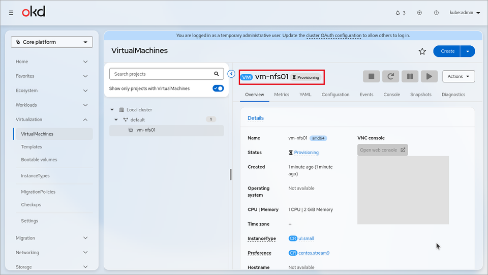Select vm-nfs01 in the tree
The height and width of the screenshot is (275, 488).
[x=167, y=130]
